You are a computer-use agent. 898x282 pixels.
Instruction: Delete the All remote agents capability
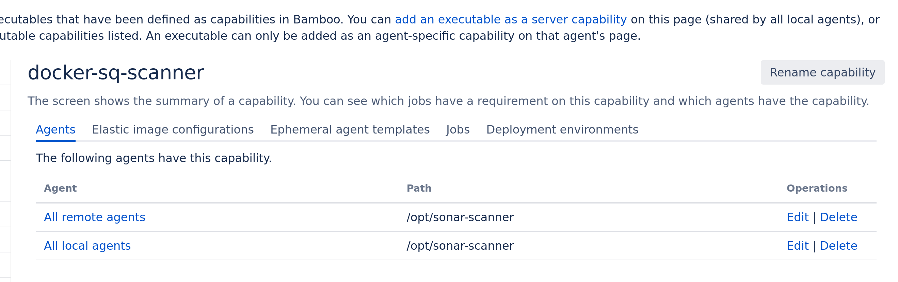[838, 217]
